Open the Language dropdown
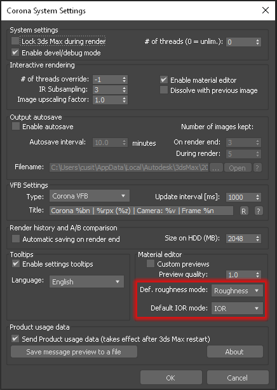Screen dimensions: 277x390 86,282
